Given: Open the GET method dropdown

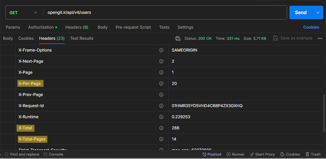Looking at the screenshot, I should 23,13.
